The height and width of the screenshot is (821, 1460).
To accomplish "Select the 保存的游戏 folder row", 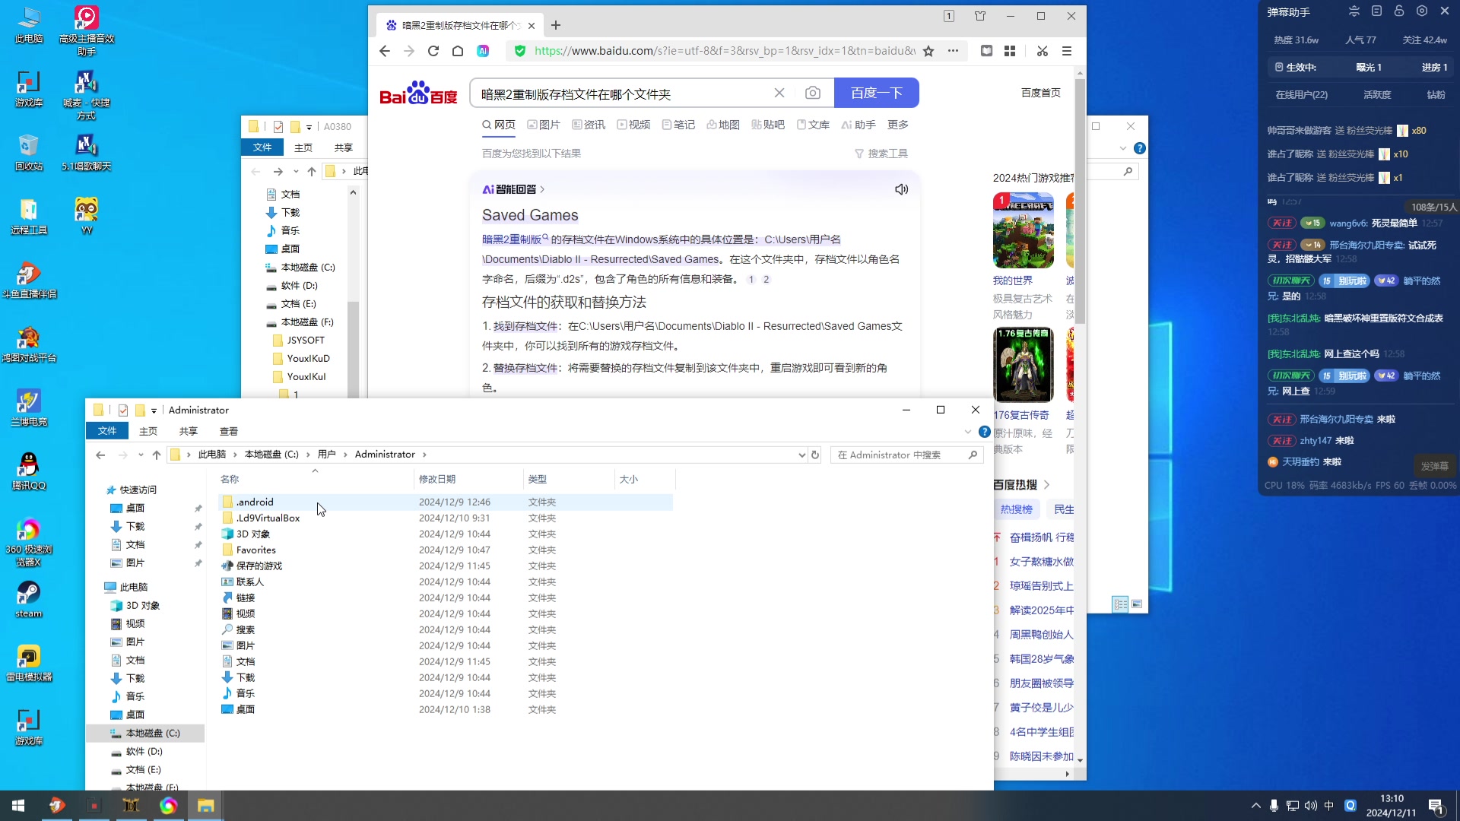I will (446, 566).
